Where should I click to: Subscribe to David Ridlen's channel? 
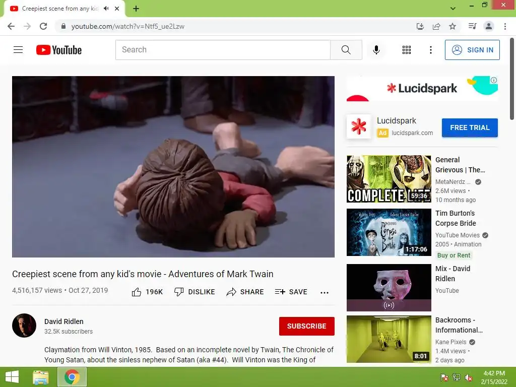click(307, 326)
